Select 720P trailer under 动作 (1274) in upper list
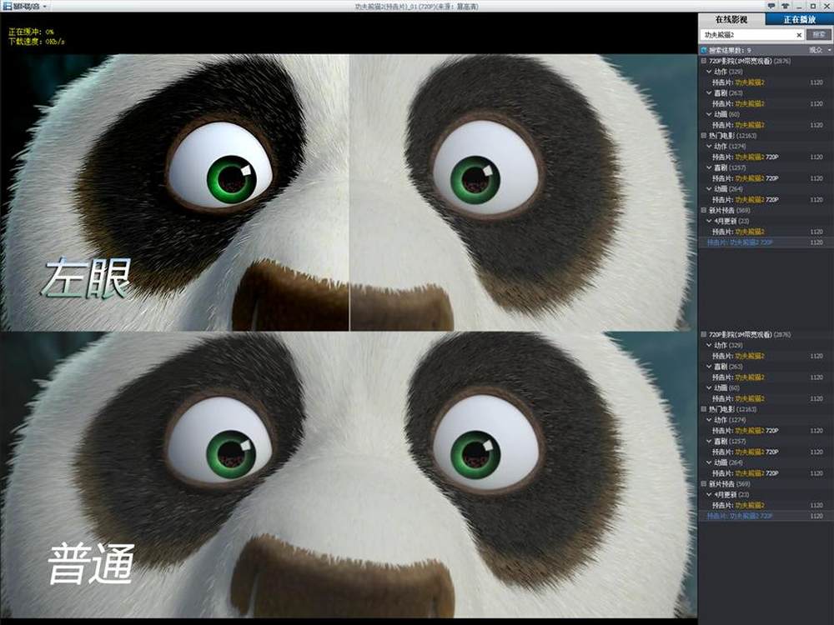 766,157
